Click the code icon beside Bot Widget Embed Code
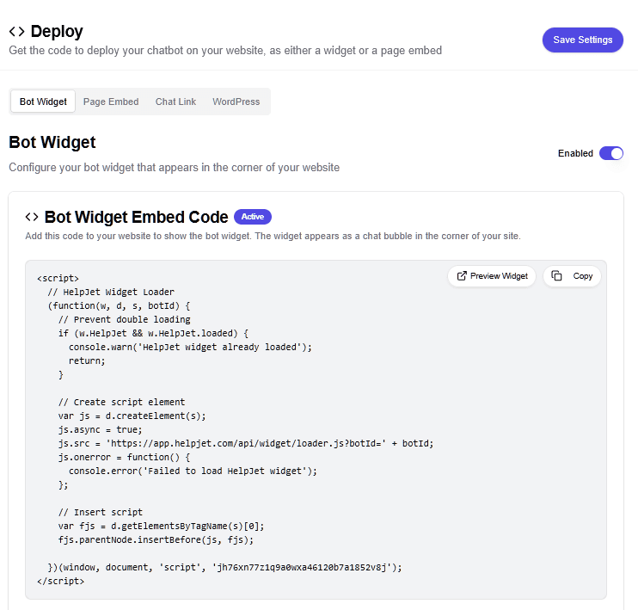This screenshot has width=638, height=610. [x=32, y=217]
